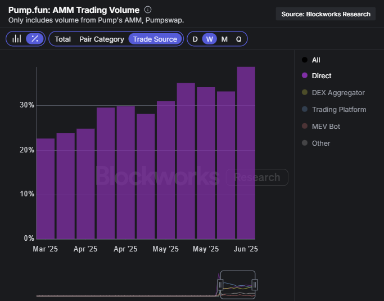384x301 pixels.
Task: Choose monthly interval M
Action: 224,39
